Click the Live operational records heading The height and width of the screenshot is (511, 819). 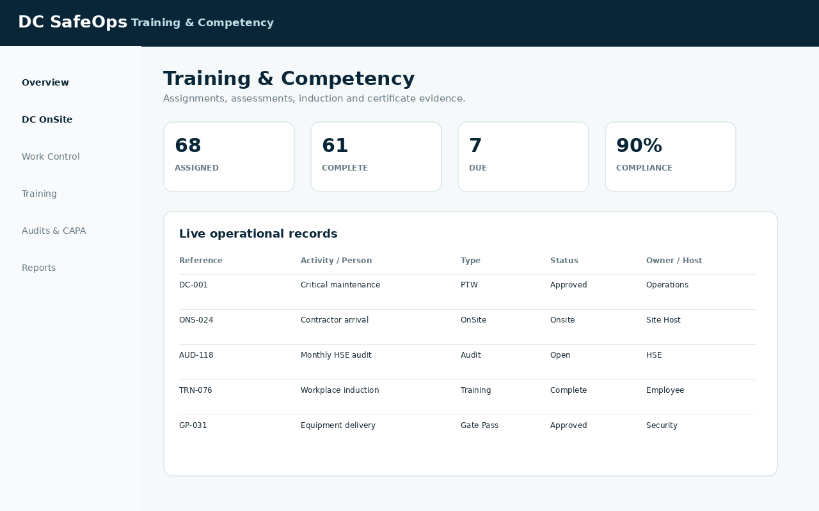click(x=258, y=234)
